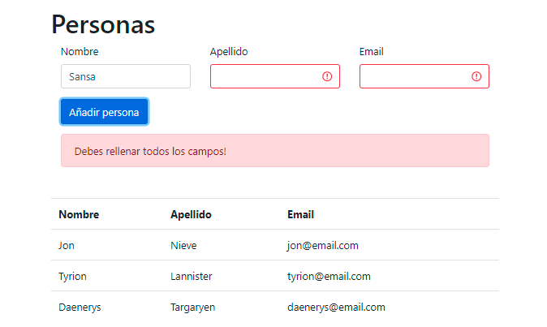Click the Jon name cell in the table
Screen dimensions: 547x327
click(67, 245)
